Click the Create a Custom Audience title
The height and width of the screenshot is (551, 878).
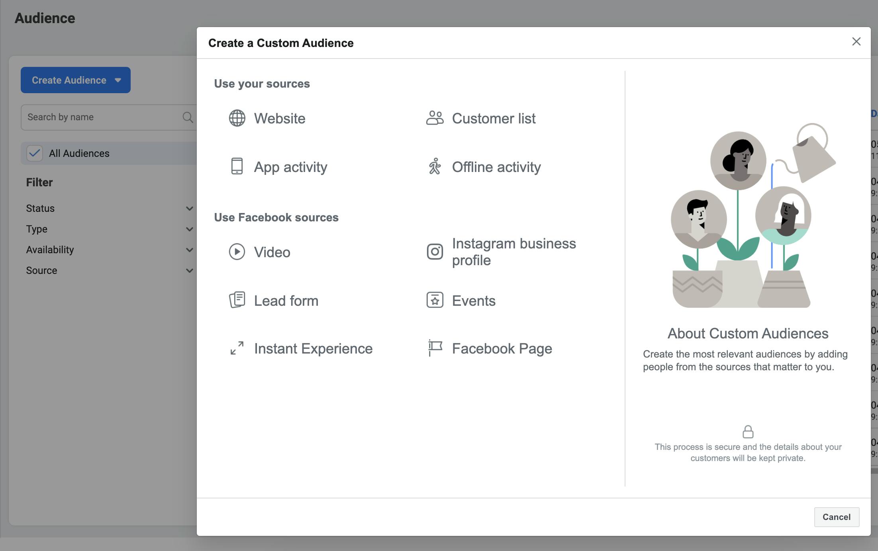(281, 43)
